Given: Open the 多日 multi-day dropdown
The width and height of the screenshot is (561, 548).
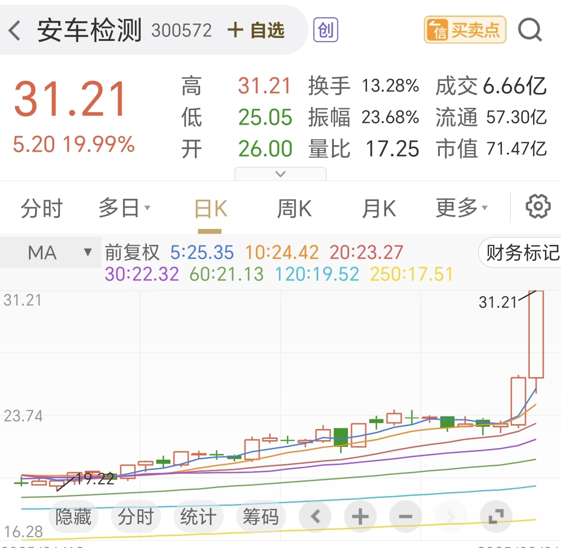Looking at the screenshot, I should [124, 208].
